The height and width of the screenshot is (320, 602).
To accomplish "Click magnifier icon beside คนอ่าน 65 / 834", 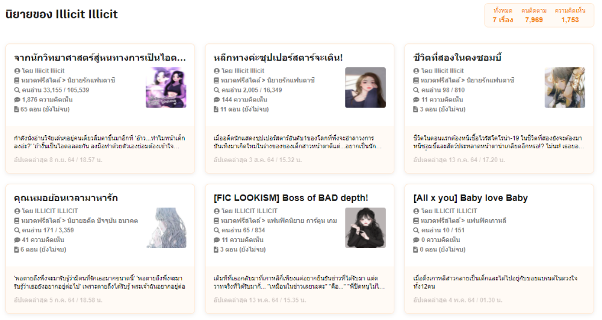I will point(217,230).
